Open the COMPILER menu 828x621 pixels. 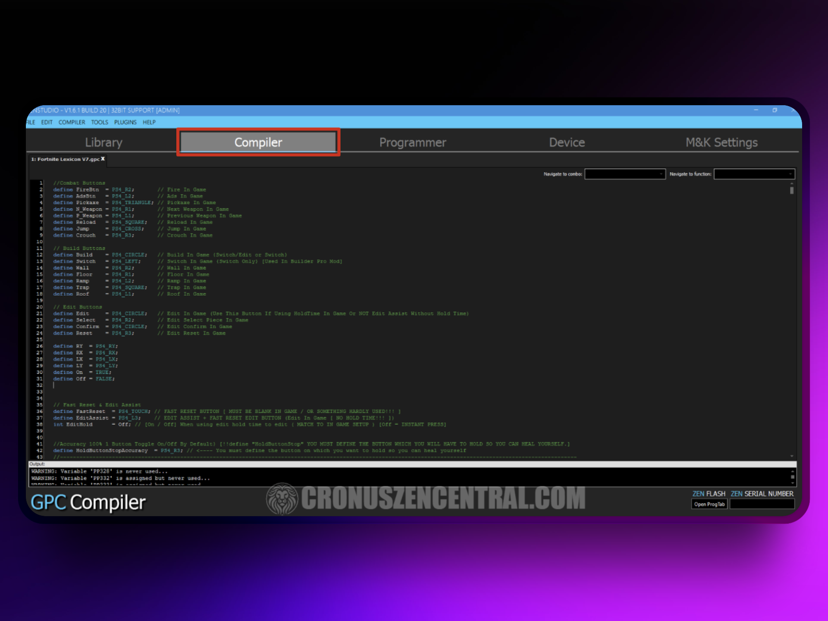point(72,122)
